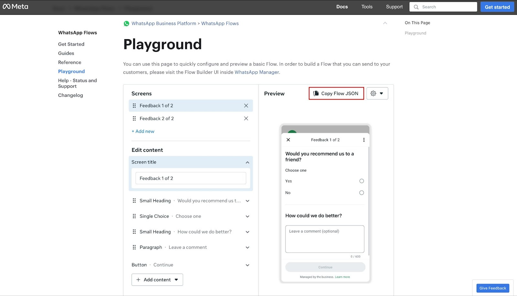Click the gear settings icon in Preview

pyautogui.click(x=373, y=93)
